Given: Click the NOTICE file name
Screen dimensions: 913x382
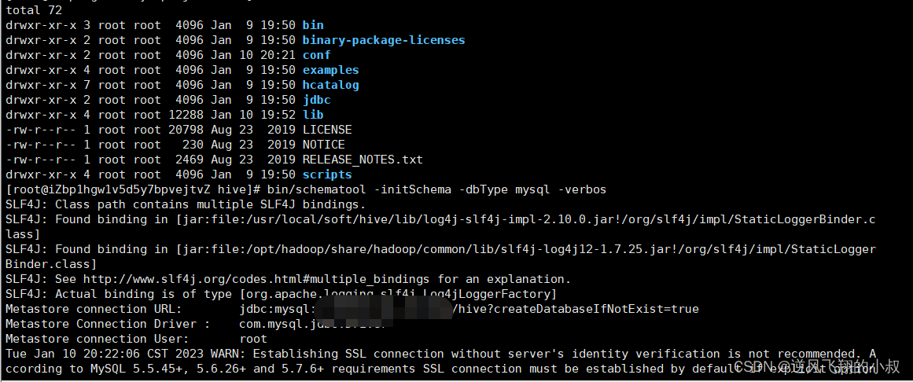Looking at the screenshot, I should [324, 145].
